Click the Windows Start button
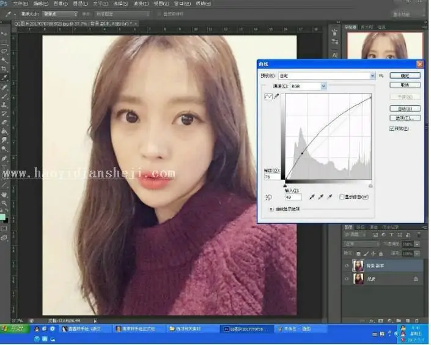Viewport: 431px width, 345px height. pos(14,328)
